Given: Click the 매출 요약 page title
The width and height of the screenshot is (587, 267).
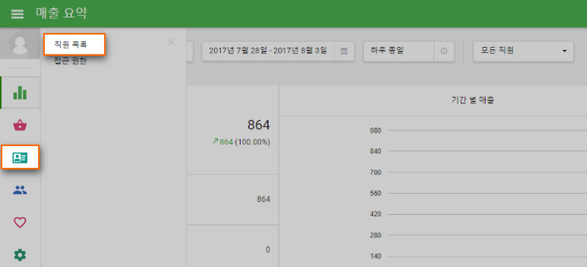Looking at the screenshot, I should pyautogui.click(x=62, y=13).
